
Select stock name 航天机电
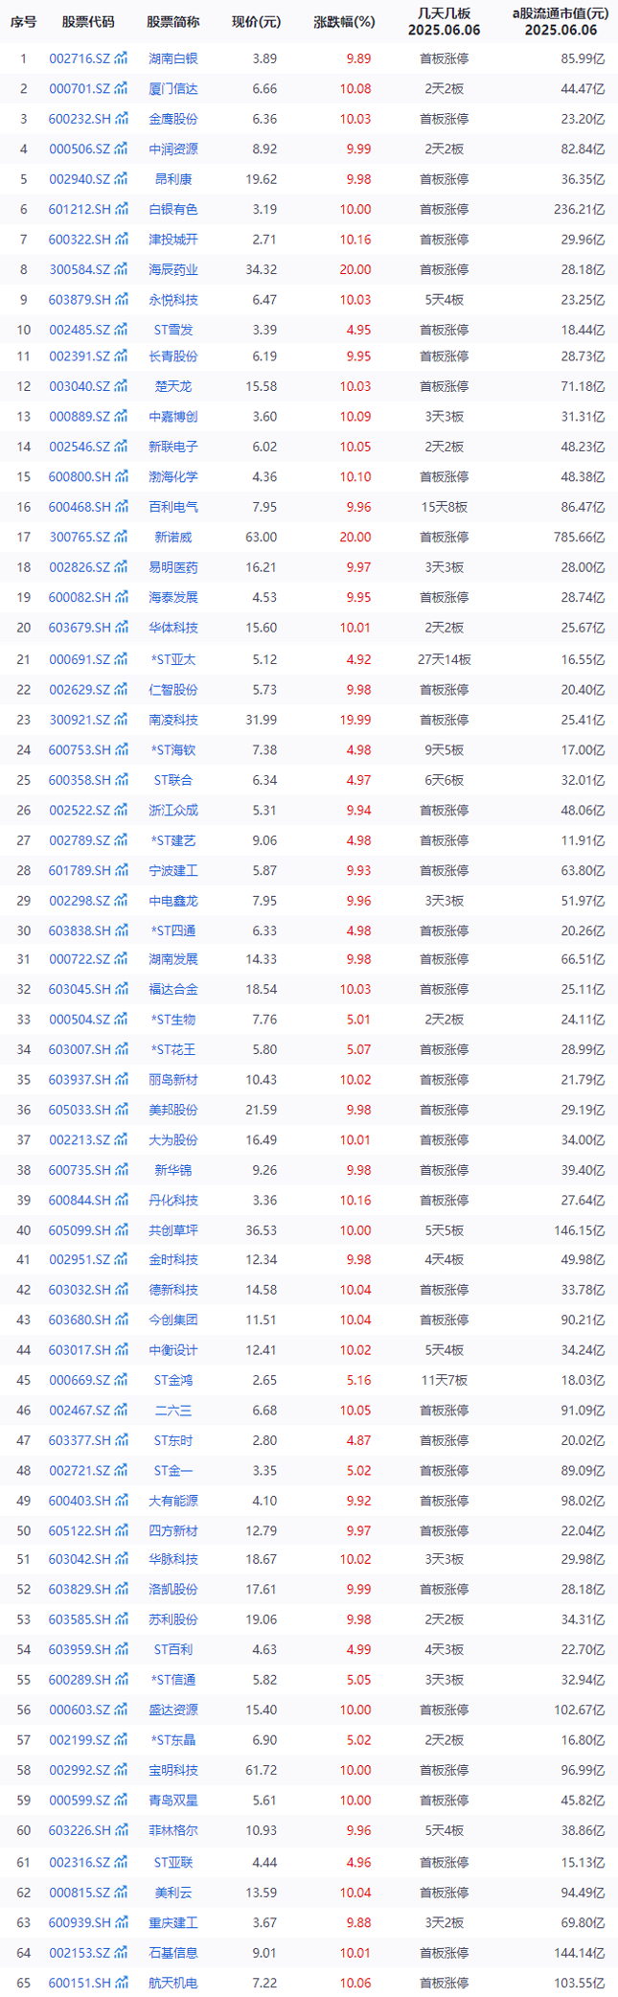[x=173, y=1983]
